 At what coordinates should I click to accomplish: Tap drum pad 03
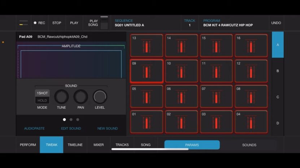216,122
